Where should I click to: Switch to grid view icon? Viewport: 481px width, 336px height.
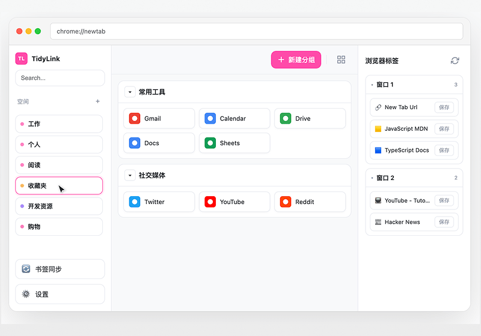click(341, 59)
